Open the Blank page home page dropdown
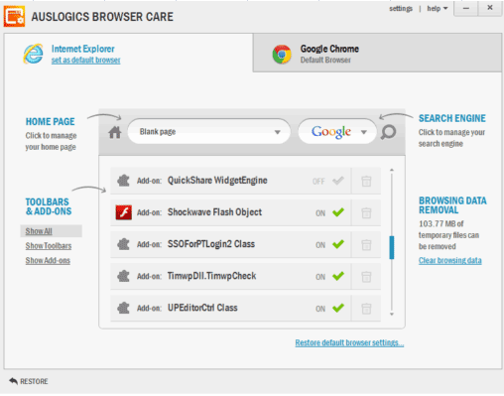The image size is (504, 396). click(x=209, y=132)
